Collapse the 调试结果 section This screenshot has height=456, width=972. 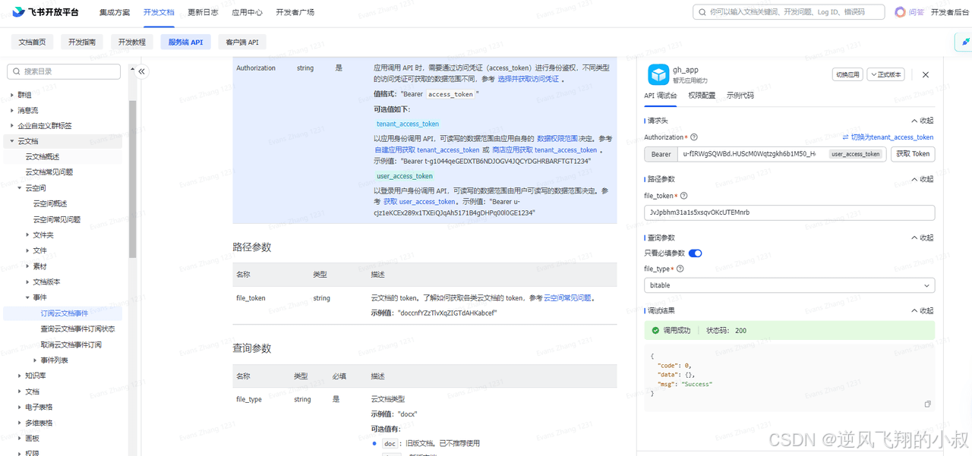(922, 311)
